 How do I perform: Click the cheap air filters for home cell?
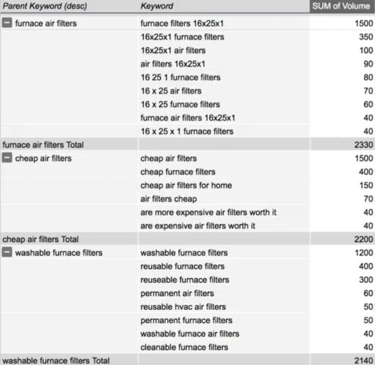(186, 185)
